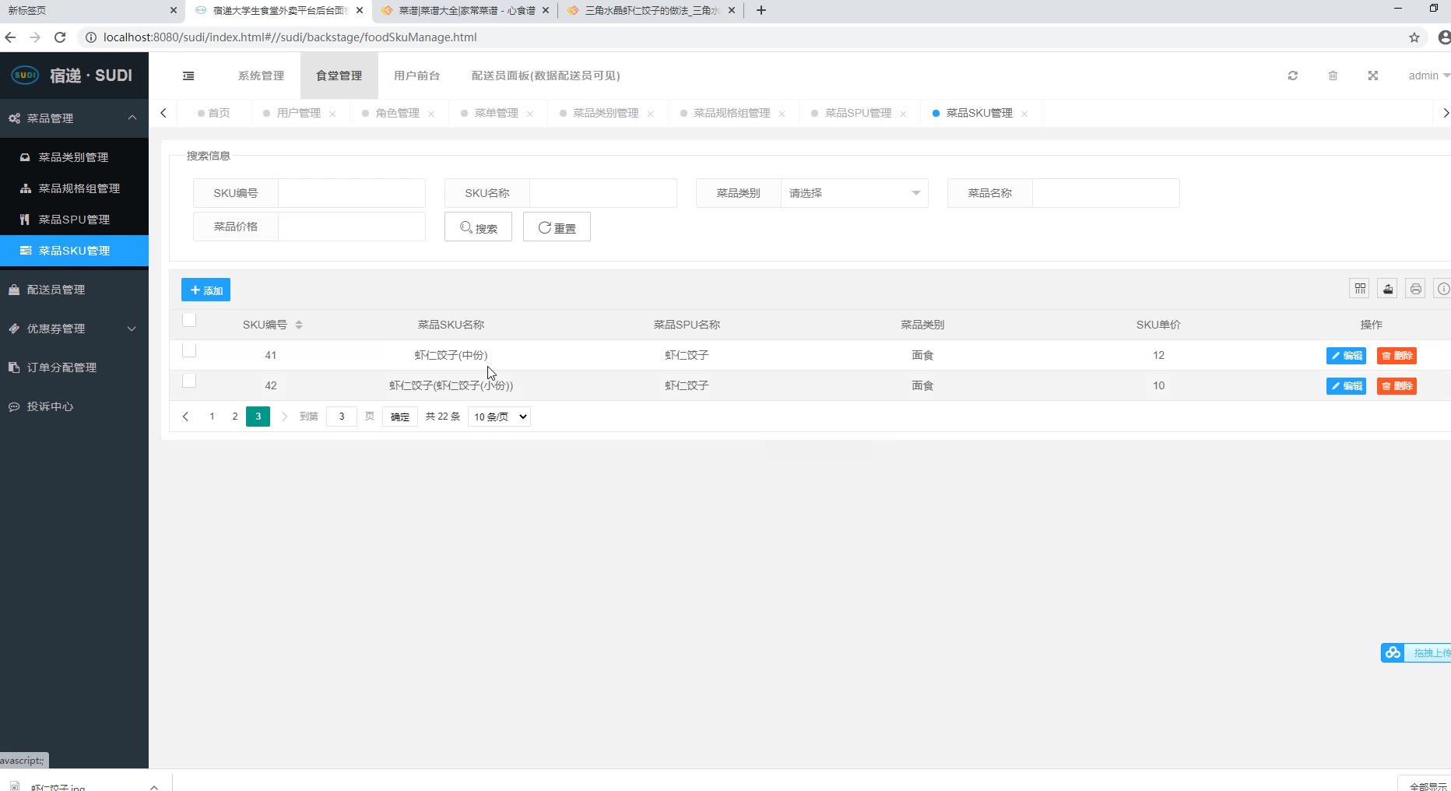Screen dimensions: 1451x791
Task: Sort by SKU编号 column arrows
Action: click(299, 325)
